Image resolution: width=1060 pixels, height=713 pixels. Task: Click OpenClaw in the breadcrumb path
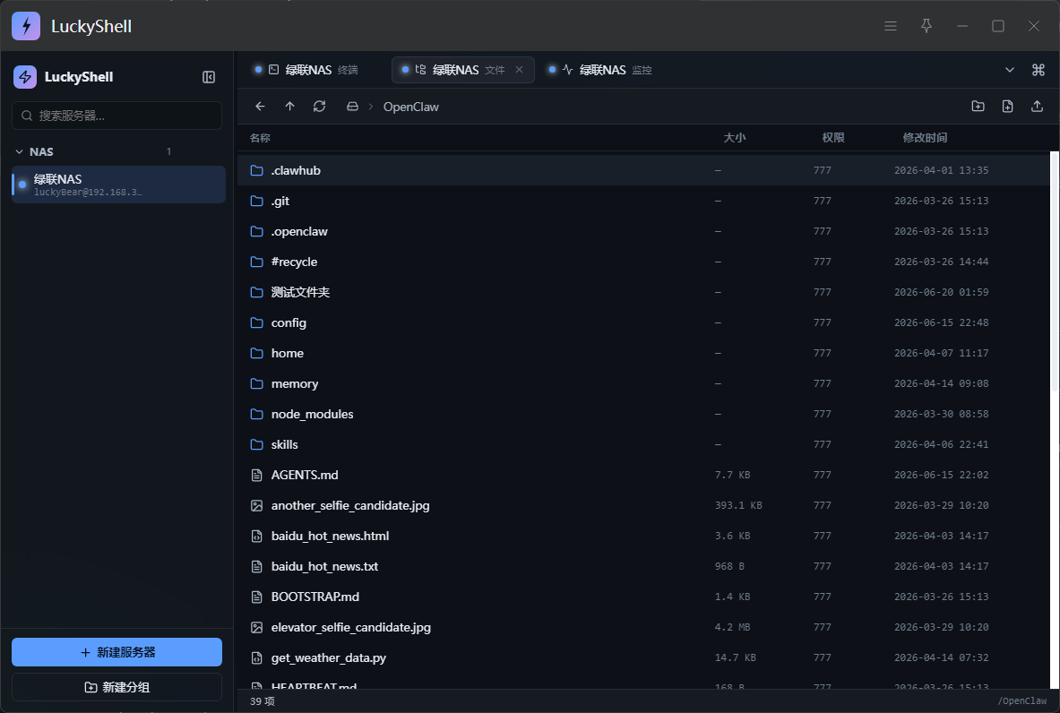tap(411, 107)
